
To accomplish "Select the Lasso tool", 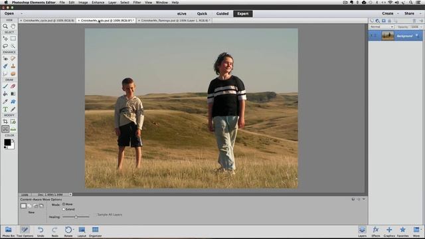I will [x=5, y=46].
